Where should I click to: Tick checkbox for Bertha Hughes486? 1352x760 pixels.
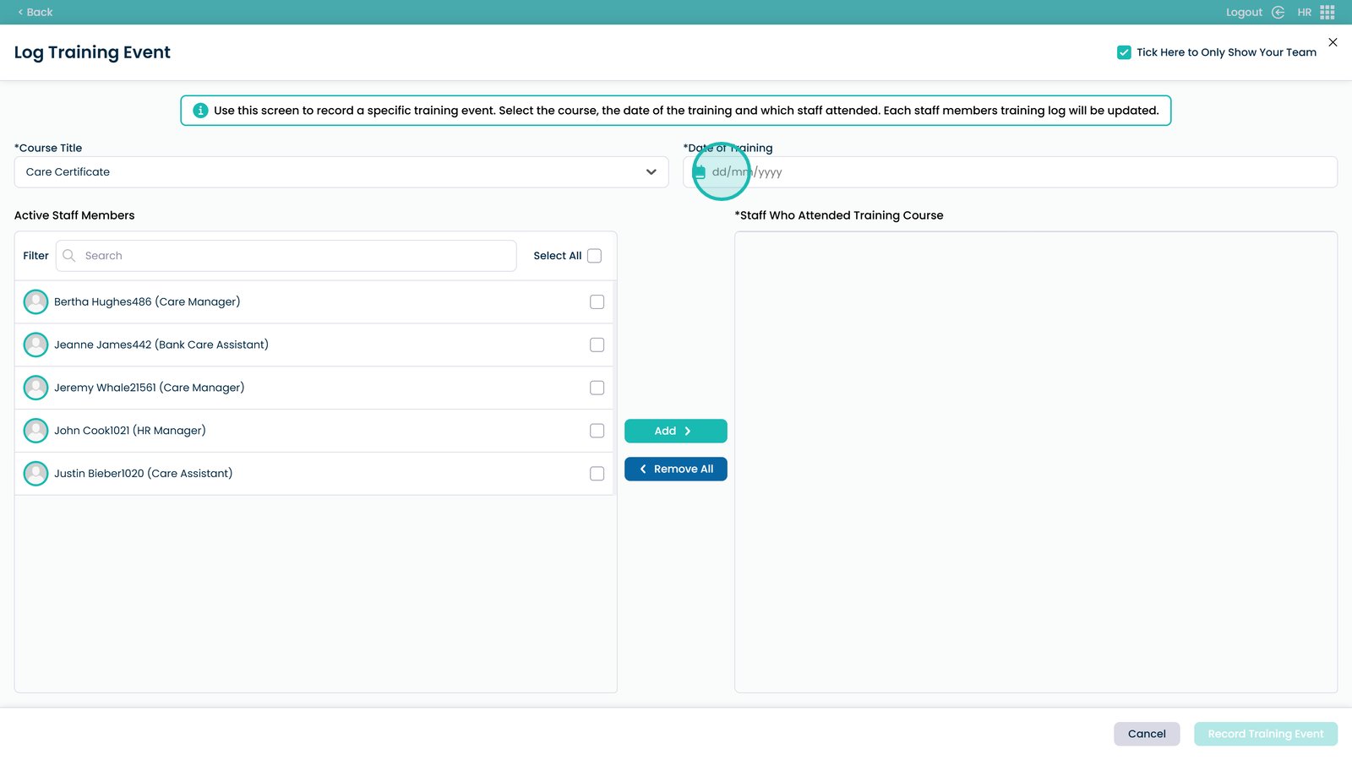[x=597, y=301]
